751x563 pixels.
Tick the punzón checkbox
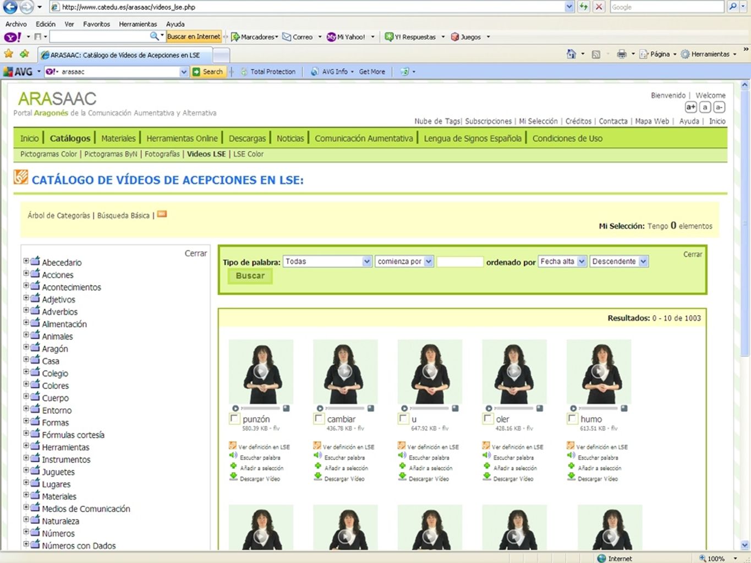234,419
